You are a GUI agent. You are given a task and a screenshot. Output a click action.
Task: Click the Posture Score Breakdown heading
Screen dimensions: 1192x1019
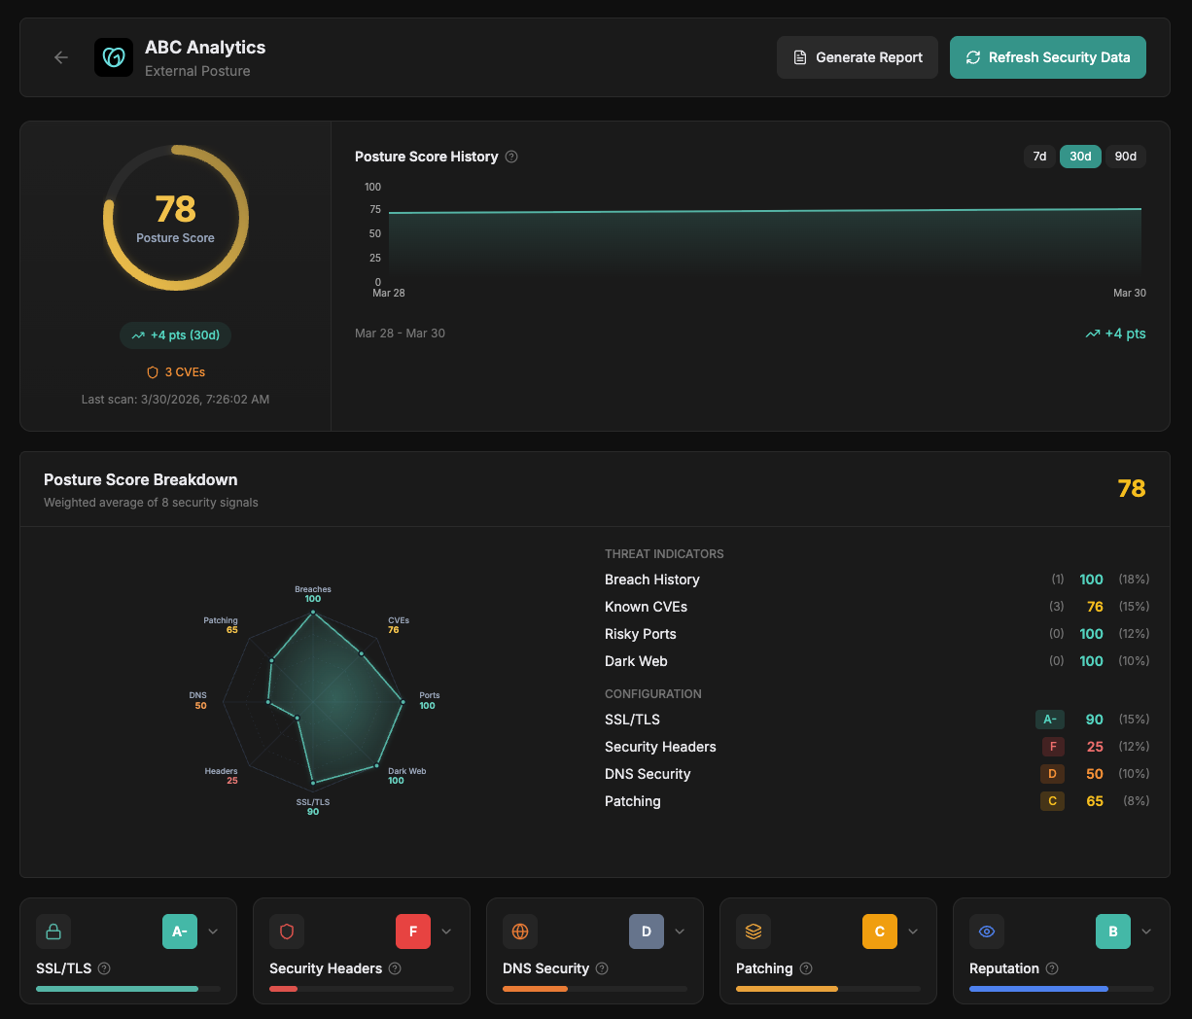141,479
